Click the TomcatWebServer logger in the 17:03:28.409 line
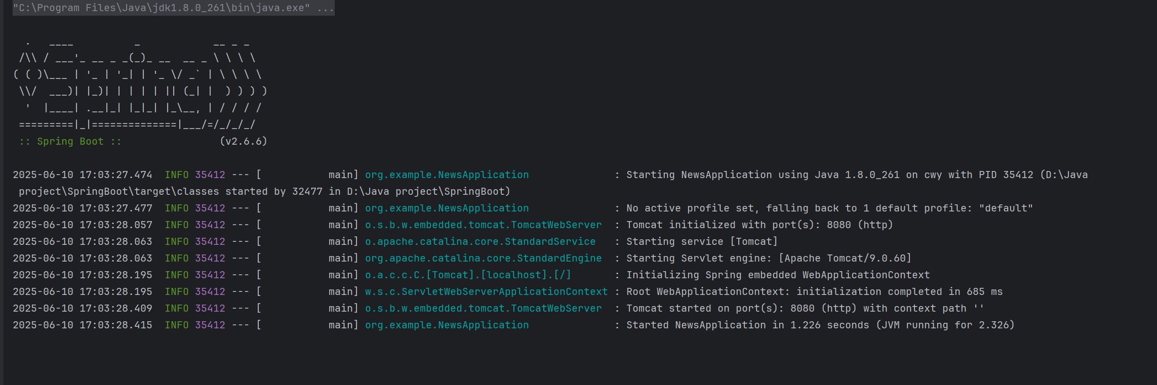This screenshot has width=1157, height=385. click(x=483, y=308)
